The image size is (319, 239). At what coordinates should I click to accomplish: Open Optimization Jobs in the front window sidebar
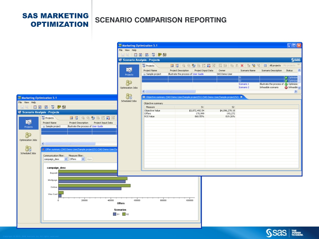point(129,84)
